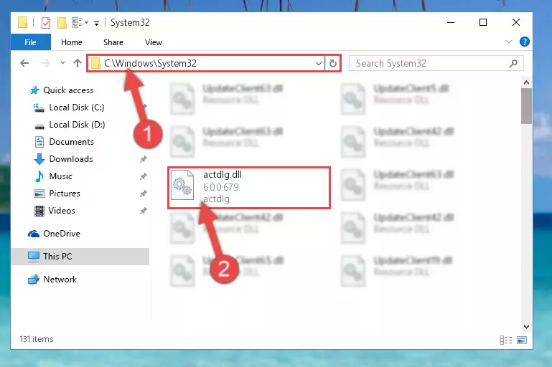Open the Share ribbon tab
The image size is (552, 367).
(x=113, y=42)
